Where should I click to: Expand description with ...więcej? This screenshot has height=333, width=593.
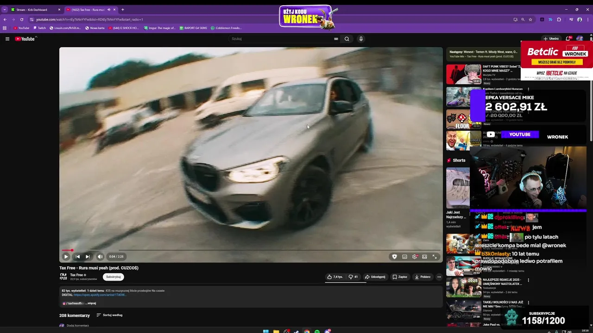click(x=91, y=303)
